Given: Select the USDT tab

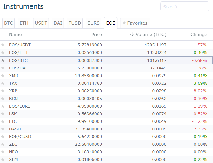Looking at the screenshot, I should click(x=41, y=23).
